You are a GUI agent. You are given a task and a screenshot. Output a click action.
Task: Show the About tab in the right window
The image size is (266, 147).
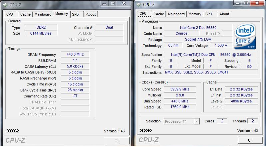[224, 14]
